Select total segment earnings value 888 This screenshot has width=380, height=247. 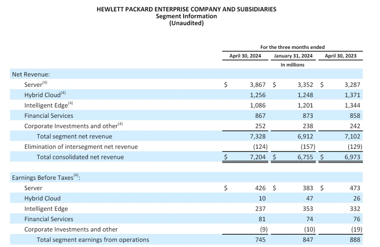(x=355, y=240)
